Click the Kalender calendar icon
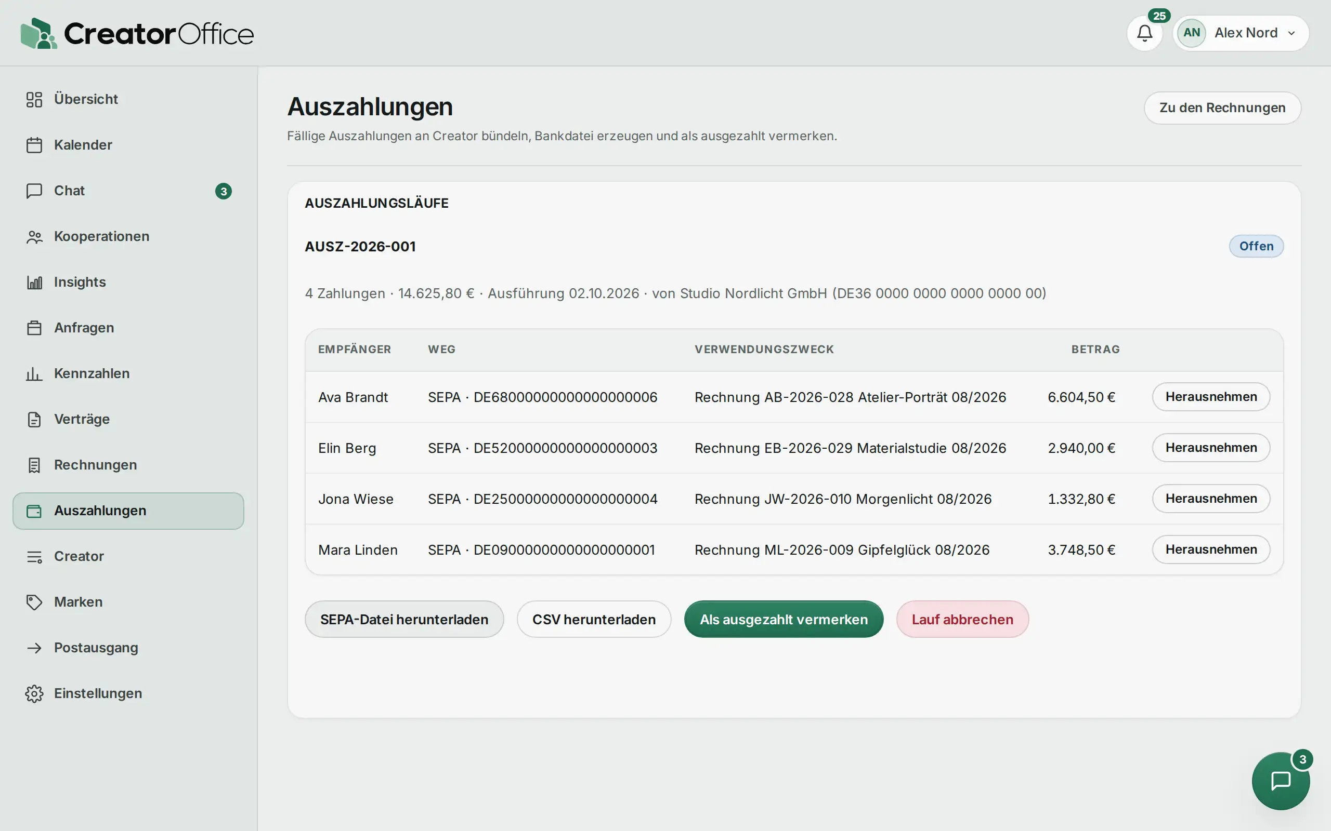1331x831 pixels. [x=34, y=145]
